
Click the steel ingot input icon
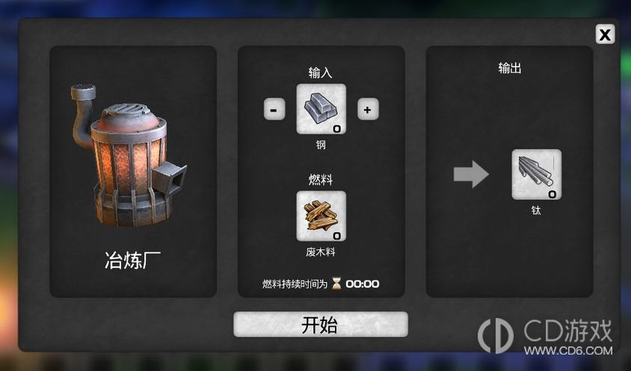tap(321, 109)
